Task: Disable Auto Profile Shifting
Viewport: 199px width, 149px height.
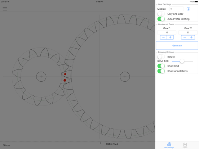Action: [161, 19]
